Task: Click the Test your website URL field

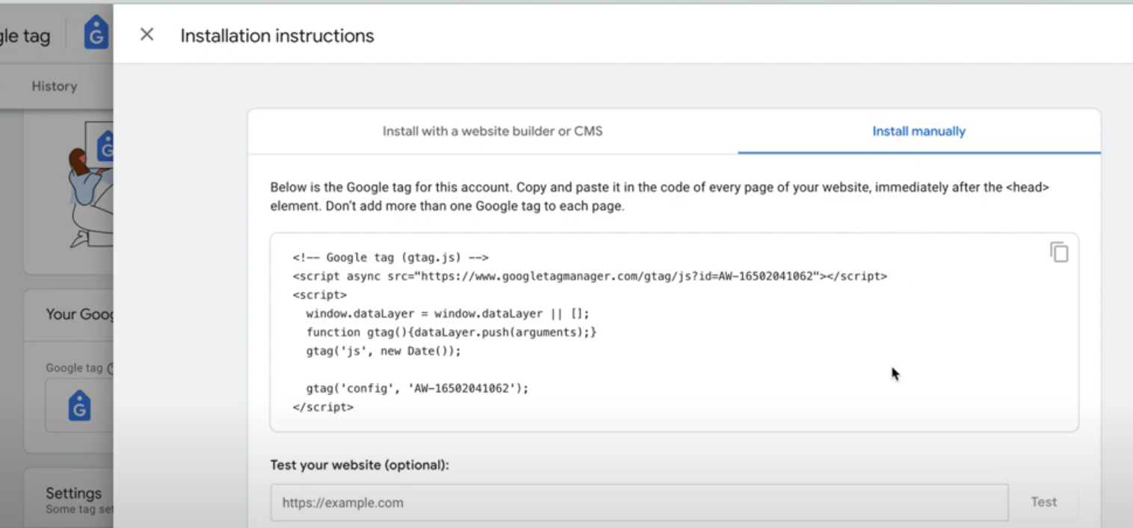Action: [639, 503]
